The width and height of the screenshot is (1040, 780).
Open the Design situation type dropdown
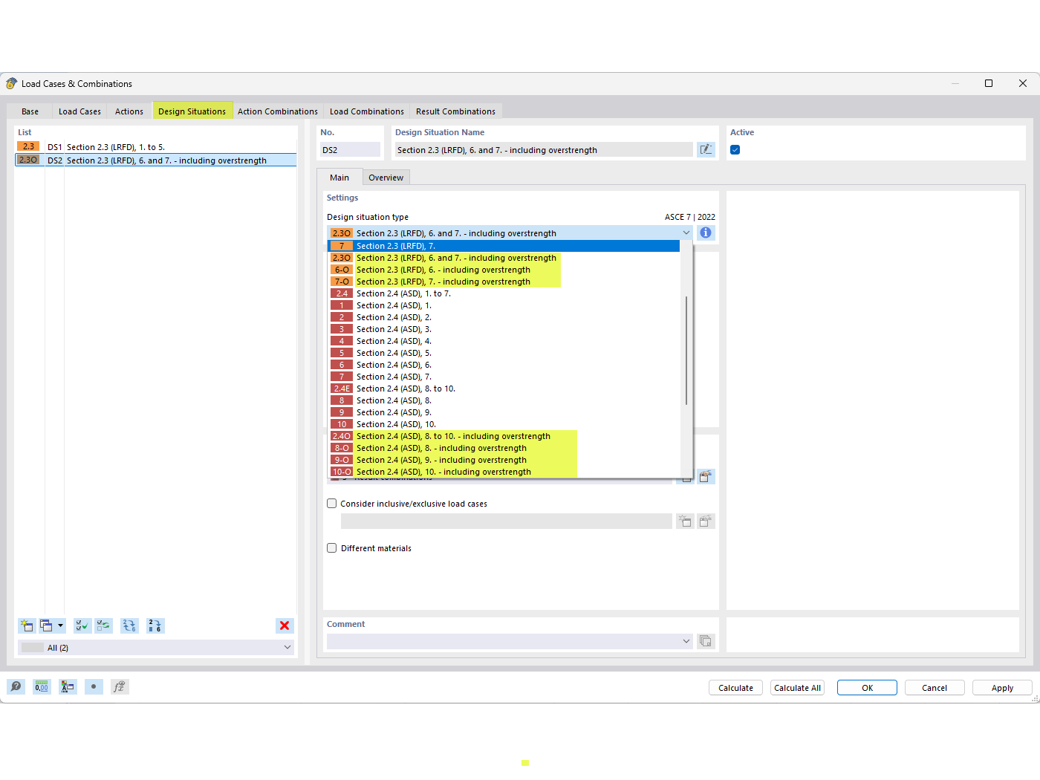pyautogui.click(x=686, y=233)
